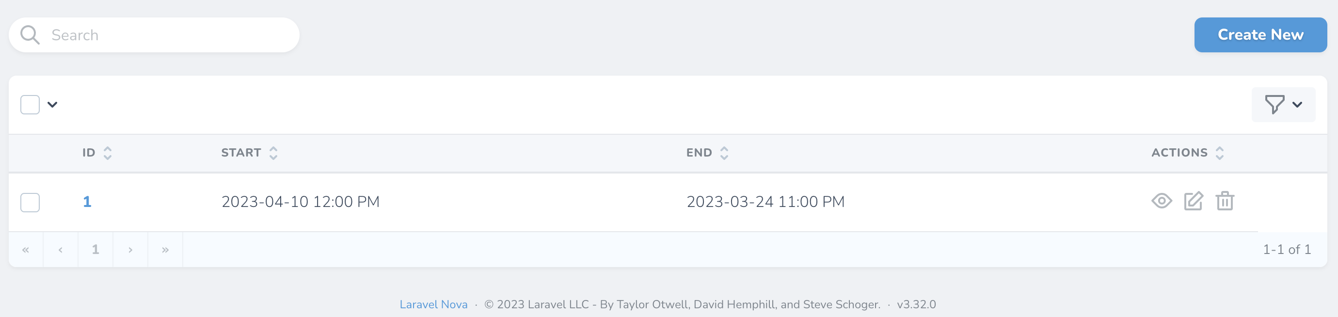Go to previous page arrow
Image resolution: width=1338 pixels, height=317 pixels.
point(60,250)
